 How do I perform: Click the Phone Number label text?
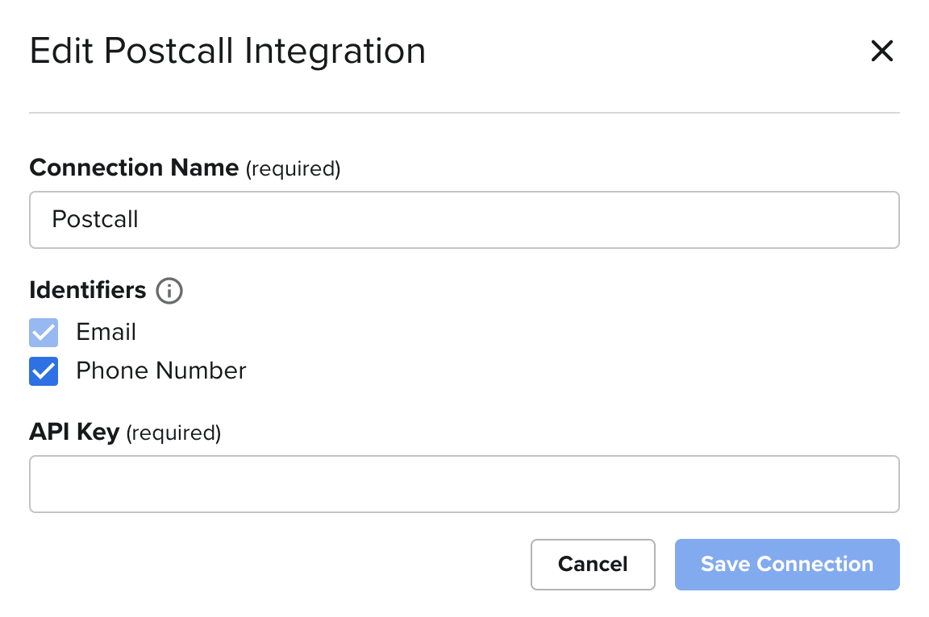click(160, 371)
